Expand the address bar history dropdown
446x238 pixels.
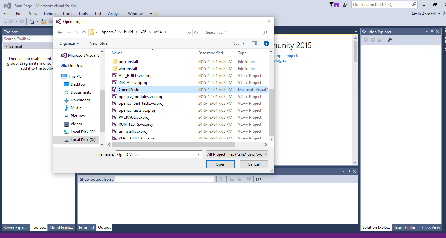tap(189, 32)
